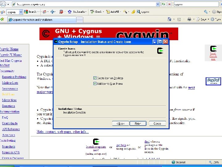Open the Google toolbar search box dropdown

pos(21,12)
